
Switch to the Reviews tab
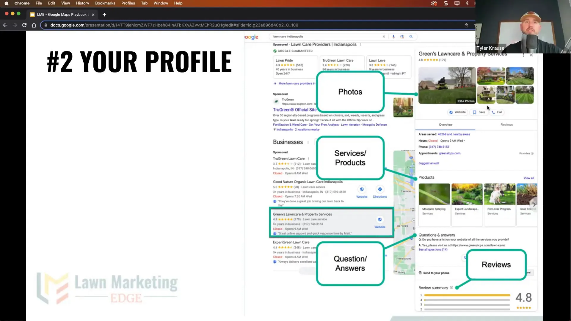click(506, 125)
